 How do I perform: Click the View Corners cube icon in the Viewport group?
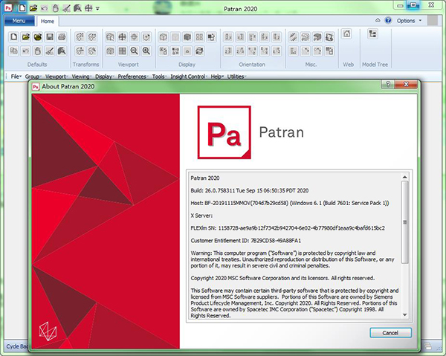pyautogui.click(x=110, y=37)
